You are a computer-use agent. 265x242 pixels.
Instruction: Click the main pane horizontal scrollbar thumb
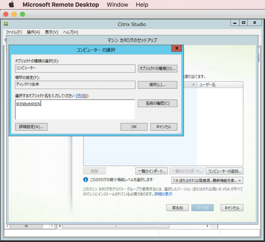coord(116,226)
